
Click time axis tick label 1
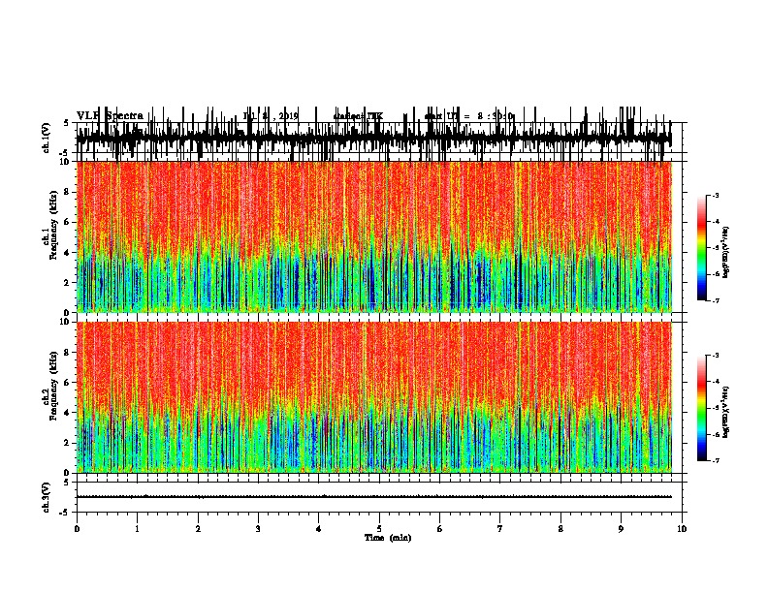pyautogui.click(x=137, y=529)
